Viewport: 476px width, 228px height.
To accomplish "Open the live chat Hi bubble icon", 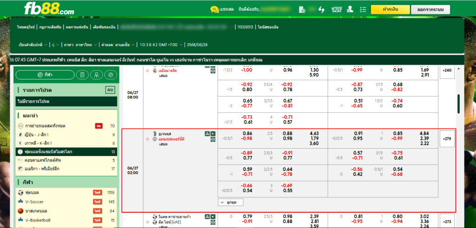I will tap(215, 9).
